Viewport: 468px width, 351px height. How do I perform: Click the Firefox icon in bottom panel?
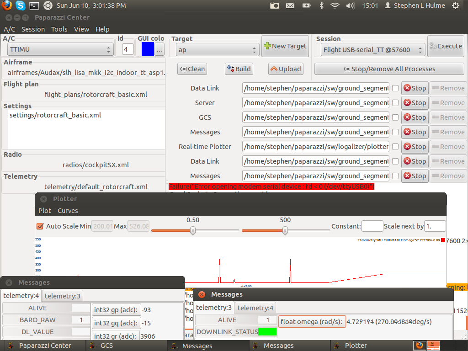(x=420, y=346)
